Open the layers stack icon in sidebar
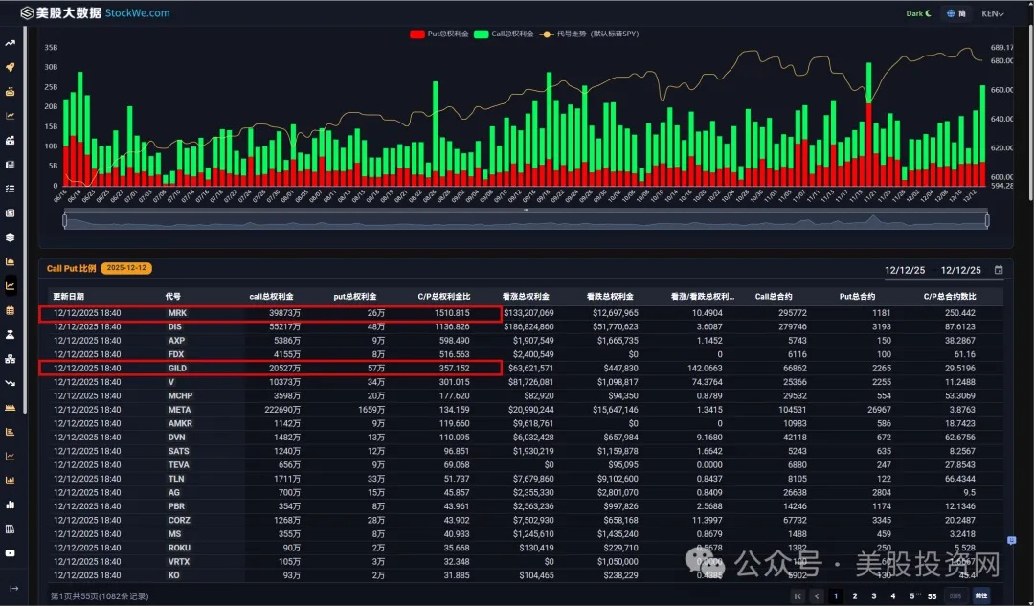1034x606 pixels. click(11, 236)
